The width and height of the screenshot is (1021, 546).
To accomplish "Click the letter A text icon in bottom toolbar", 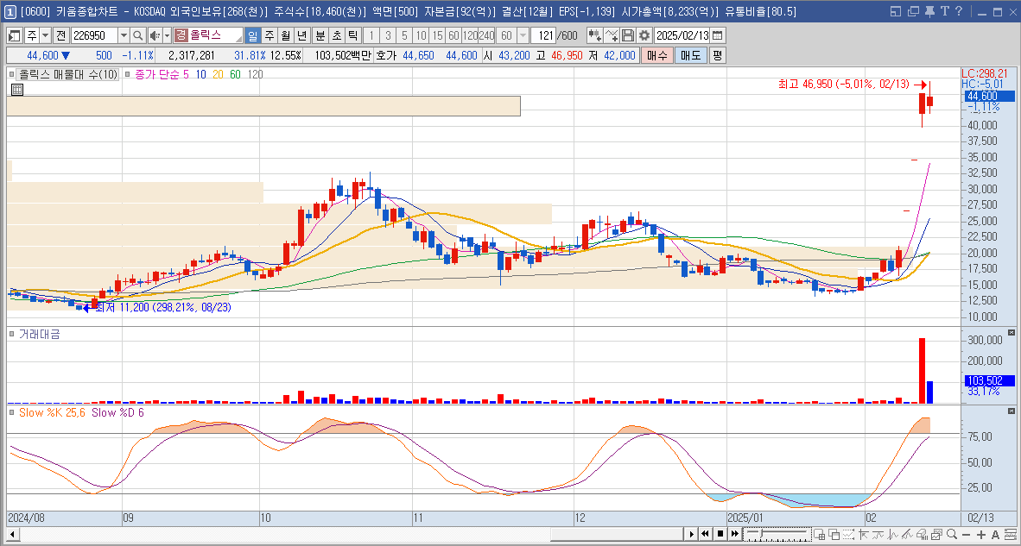I will click(x=995, y=534).
